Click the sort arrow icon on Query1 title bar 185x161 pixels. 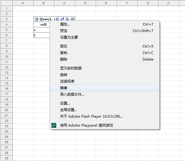(62, 19)
